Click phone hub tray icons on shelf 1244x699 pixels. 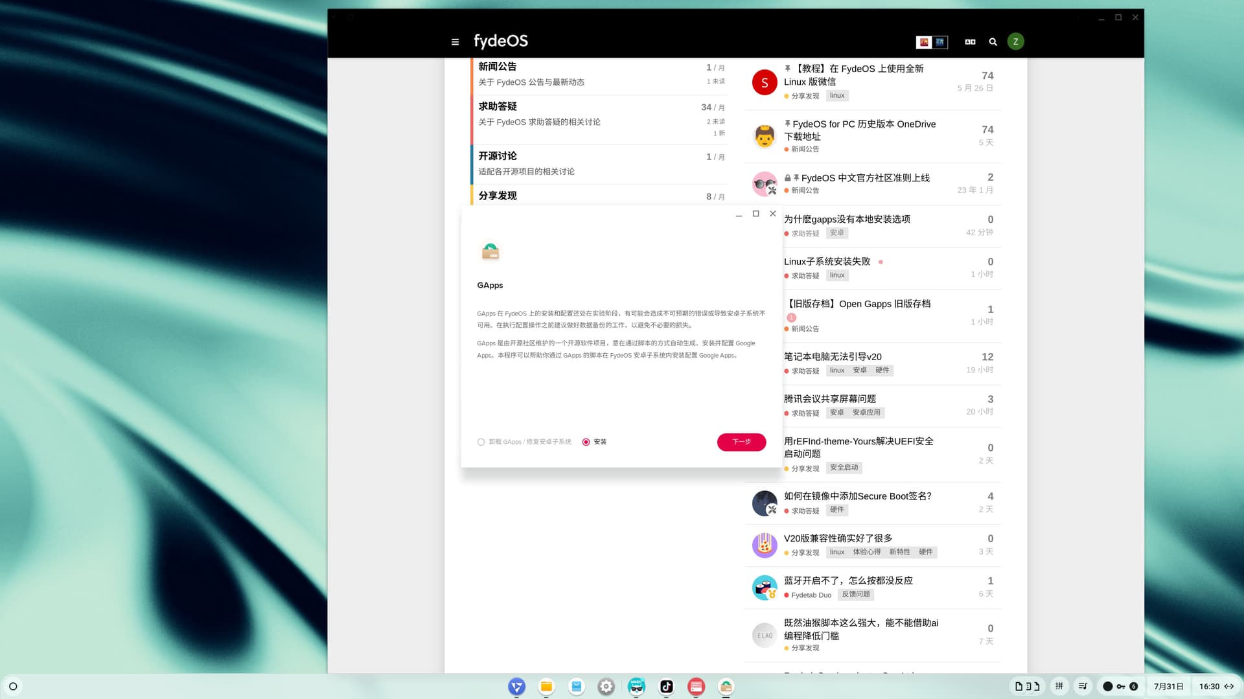point(1027,686)
